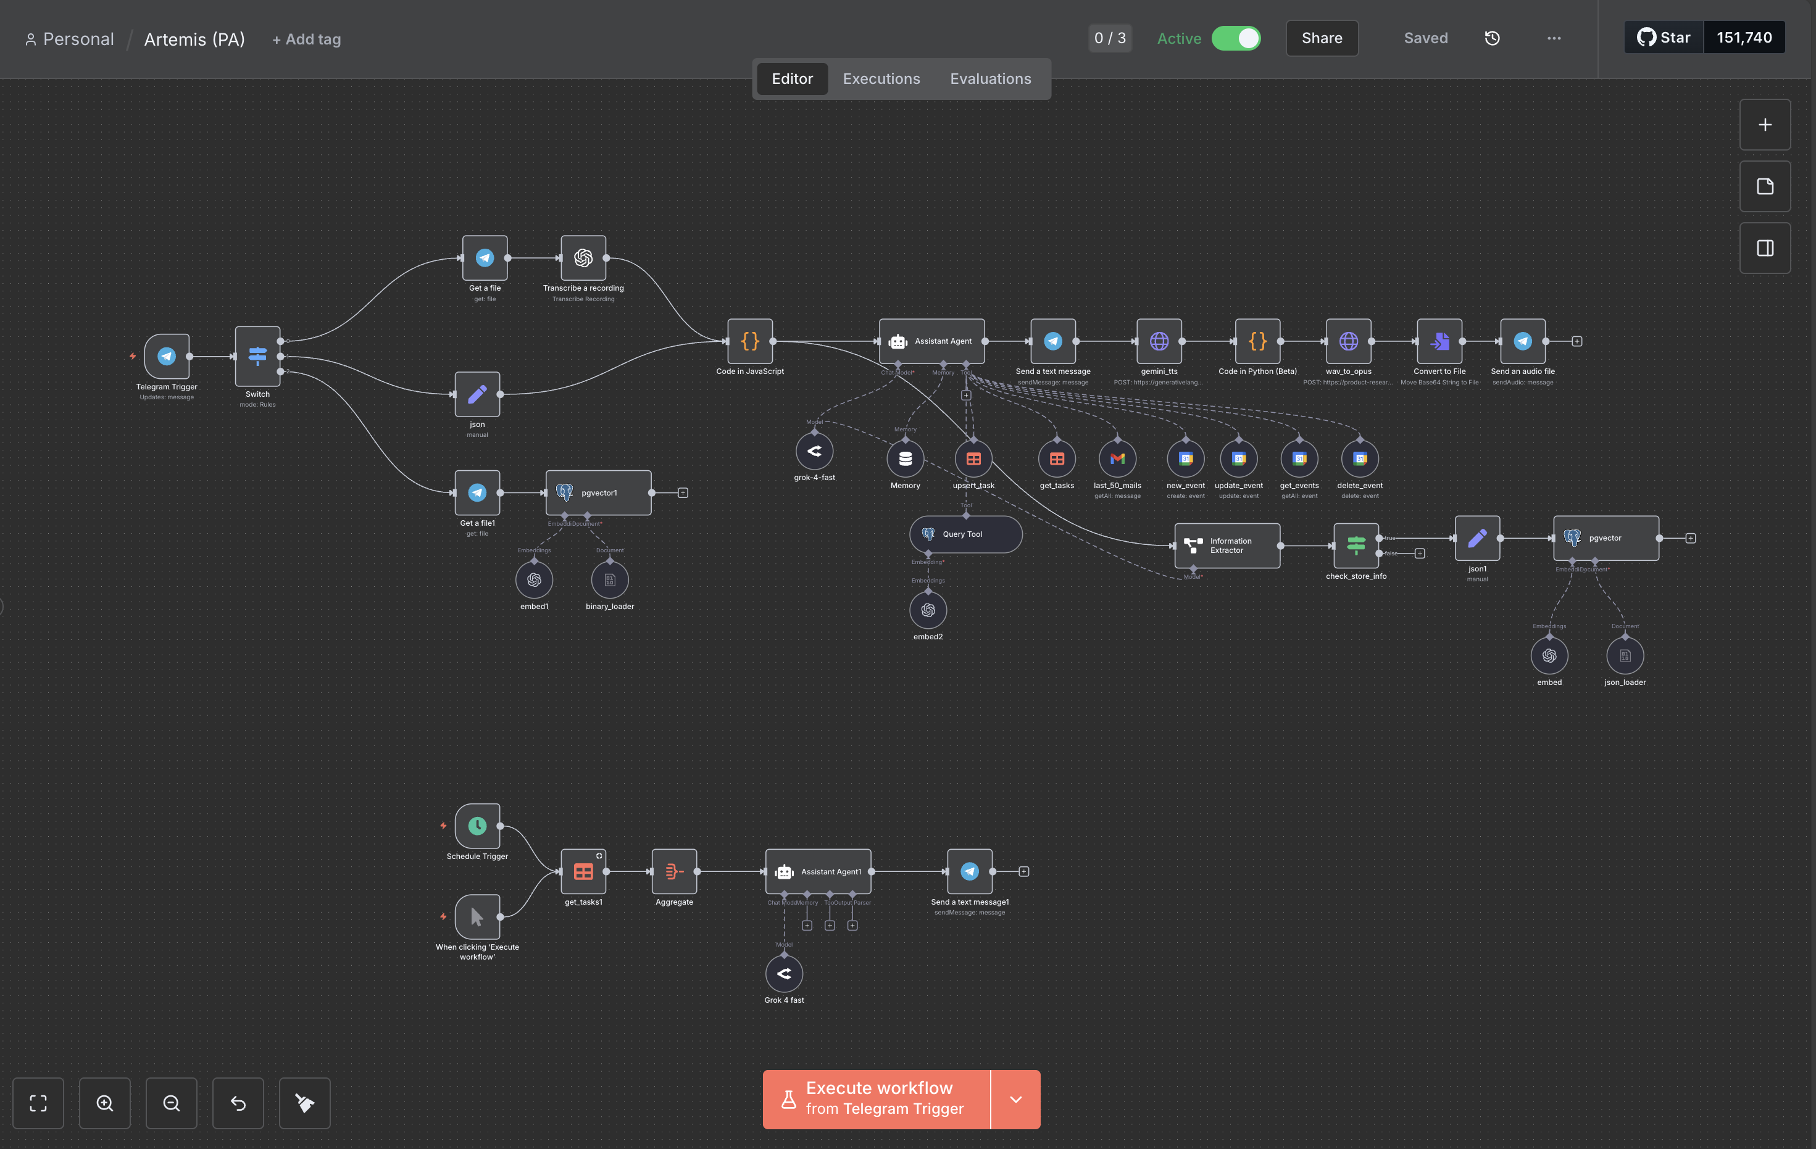Click the Telegram Trigger node icon
This screenshot has height=1149, width=1816.
point(167,356)
